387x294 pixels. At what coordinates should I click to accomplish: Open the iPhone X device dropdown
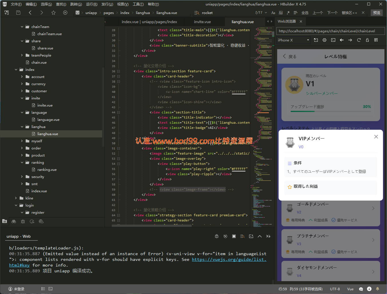pyautogui.click(x=293, y=40)
